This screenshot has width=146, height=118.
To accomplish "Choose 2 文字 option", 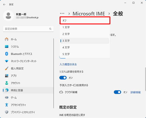I will pos(85,34).
